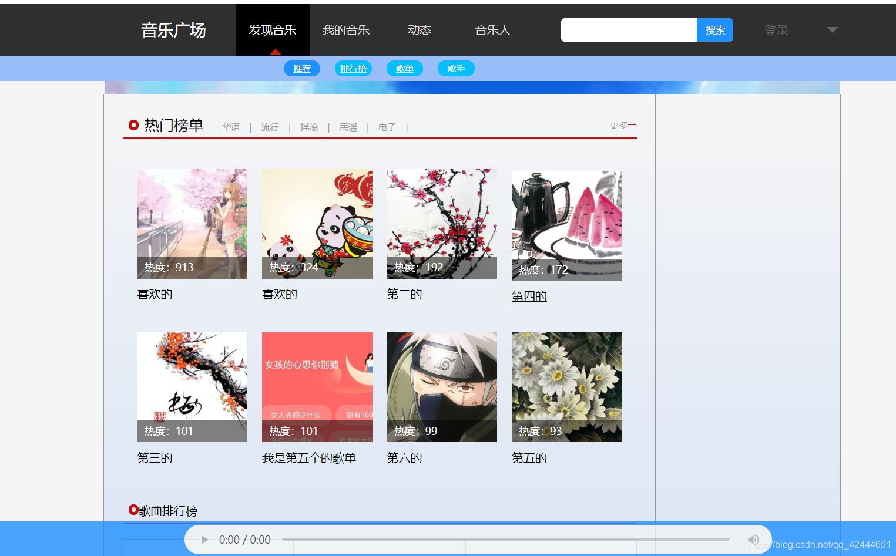Click the underlined 第四的 playlist title
Viewport: 896px width, 556px height.
tap(529, 296)
